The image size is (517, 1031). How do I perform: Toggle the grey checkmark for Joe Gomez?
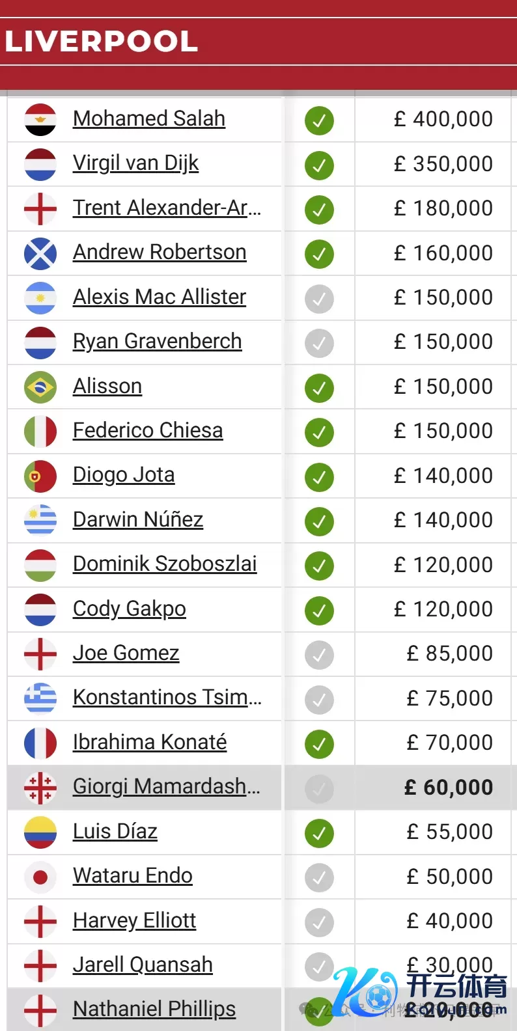(319, 655)
